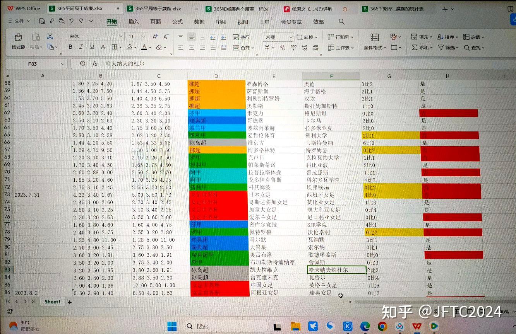Click the fx insert function icon

point(94,64)
